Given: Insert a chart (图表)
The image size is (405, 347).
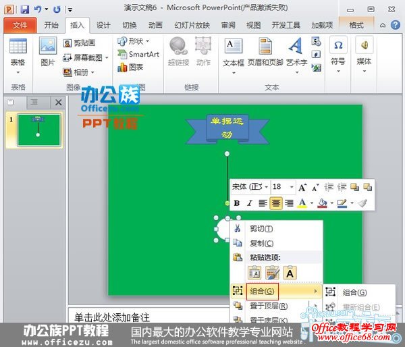Looking at the screenshot, I should click(131, 68).
